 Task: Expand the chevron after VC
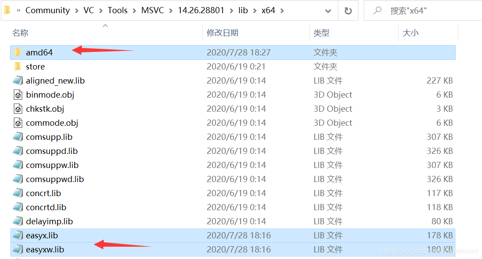[101, 11]
